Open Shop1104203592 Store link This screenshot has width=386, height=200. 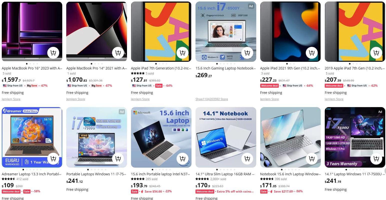click(x=212, y=99)
